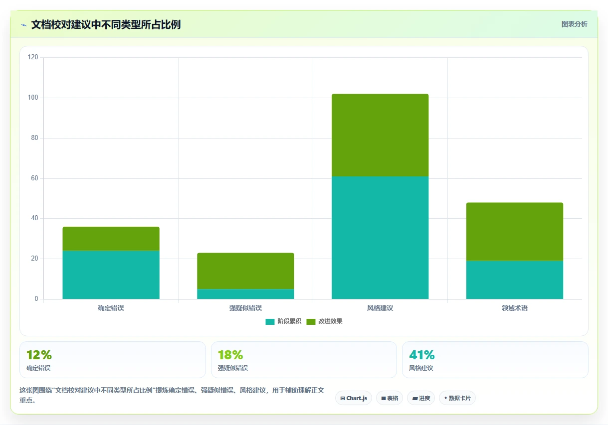Open the 18% 强疑似错误 stat card
608x425 pixels.
[x=304, y=360]
